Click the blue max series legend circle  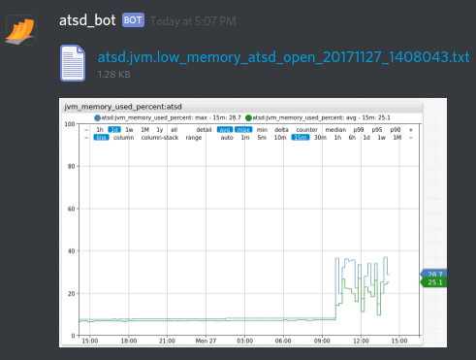(97, 118)
